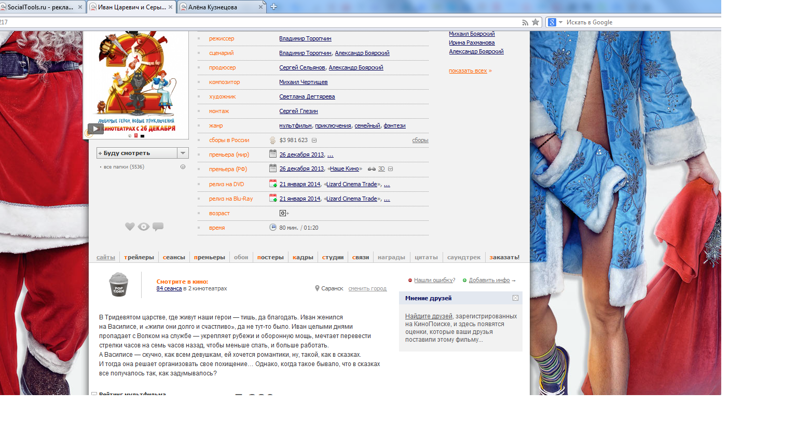Click the 0+ age rating icon
Screen dimensions: 797x448
click(x=284, y=213)
